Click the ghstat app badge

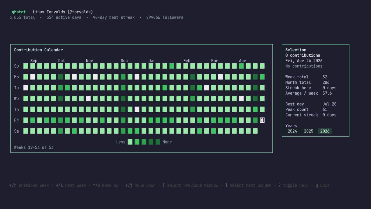click(19, 12)
